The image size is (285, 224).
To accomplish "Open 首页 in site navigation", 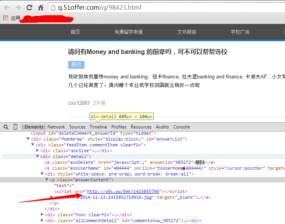I will tap(75, 32).
